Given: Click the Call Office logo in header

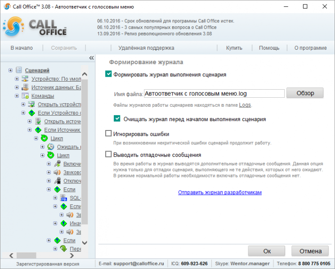Looking at the screenshot, I should pyautogui.click(x=35, y=27).
